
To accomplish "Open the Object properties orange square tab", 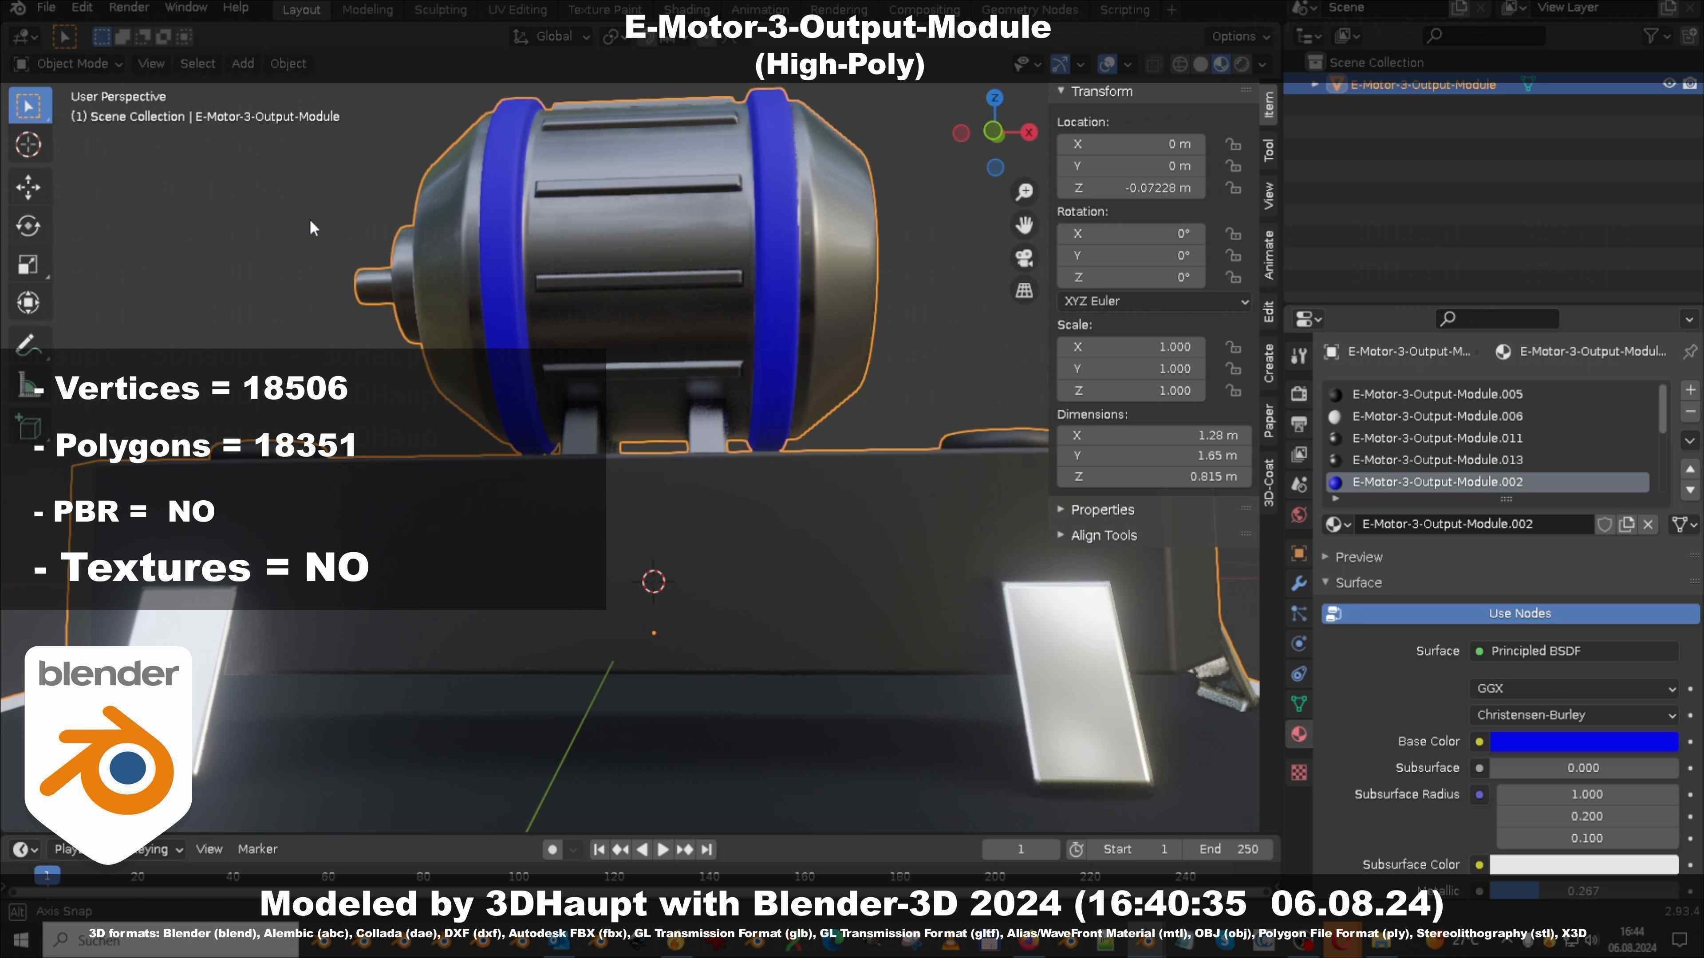I will (x=1299, y=554).
